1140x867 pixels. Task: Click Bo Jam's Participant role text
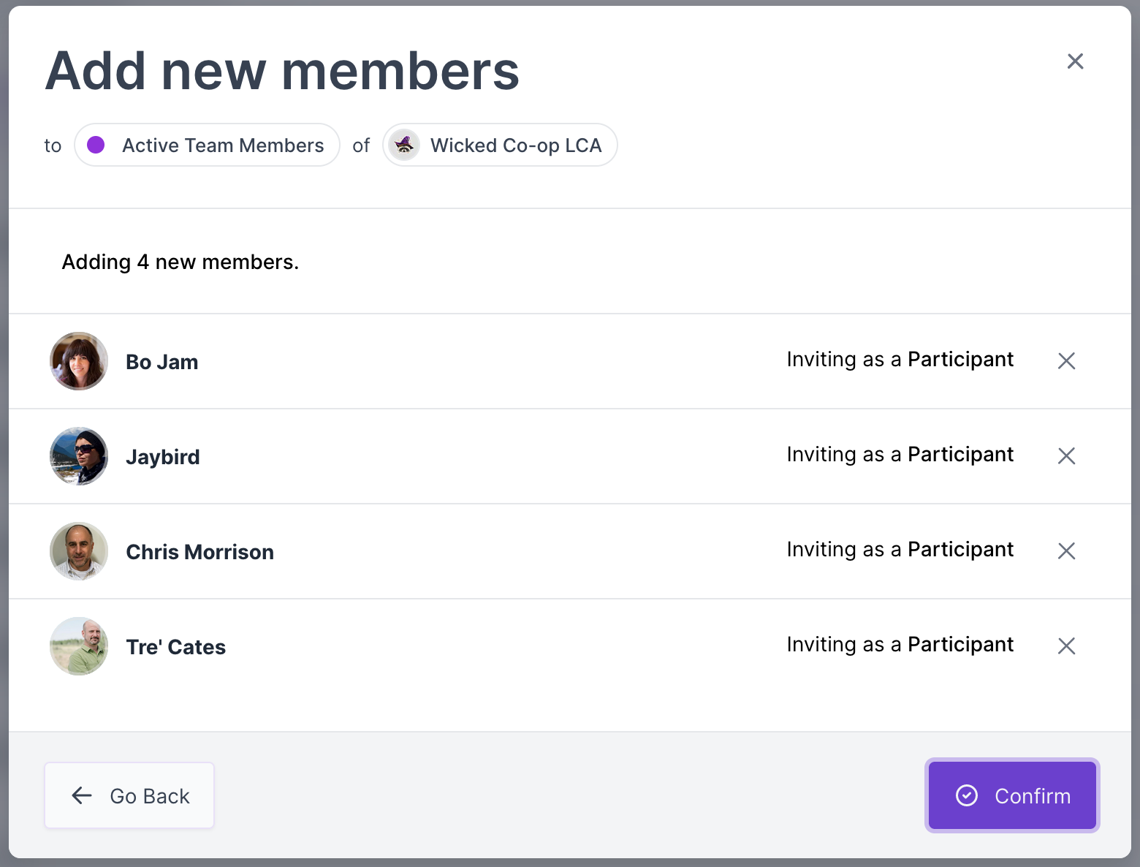(960, 360)
